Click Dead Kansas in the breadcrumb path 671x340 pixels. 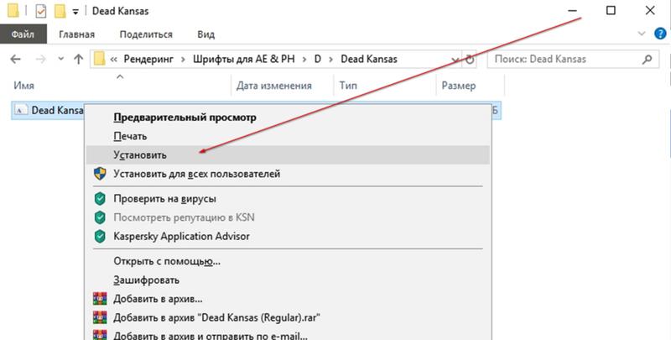pyautogui.click(x=369, y=59)
